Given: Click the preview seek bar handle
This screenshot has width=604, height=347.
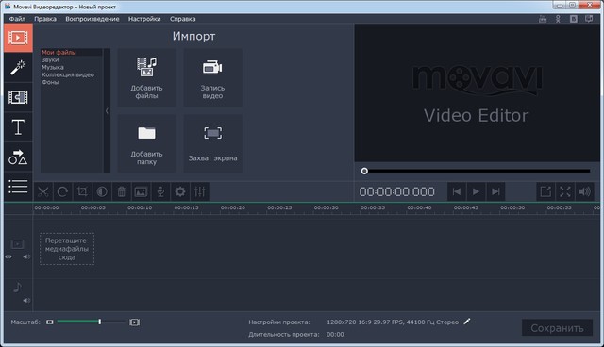Looking at the screenshot, I should click(364, 171).
